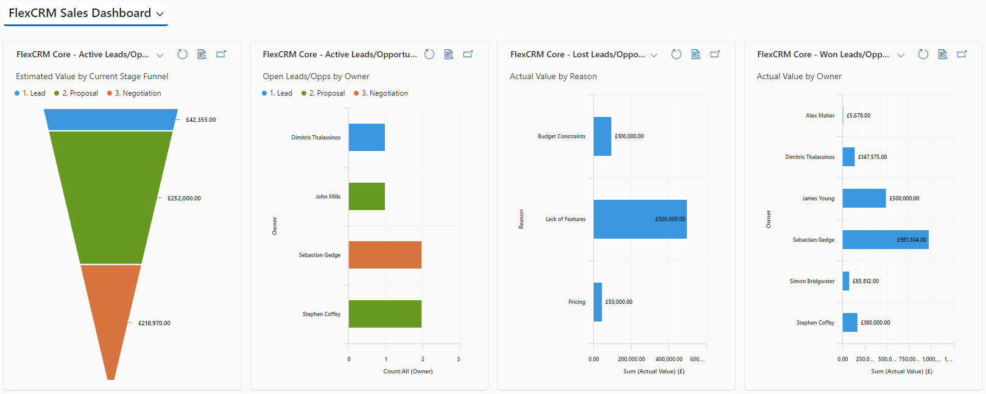Toggle '2. Proposal' legend in Open Leads chart
Screen dimensions: 986x394
click(x=323, y=93)
